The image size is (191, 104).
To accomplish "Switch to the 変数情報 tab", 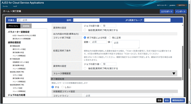I will (x=26, y=26).
